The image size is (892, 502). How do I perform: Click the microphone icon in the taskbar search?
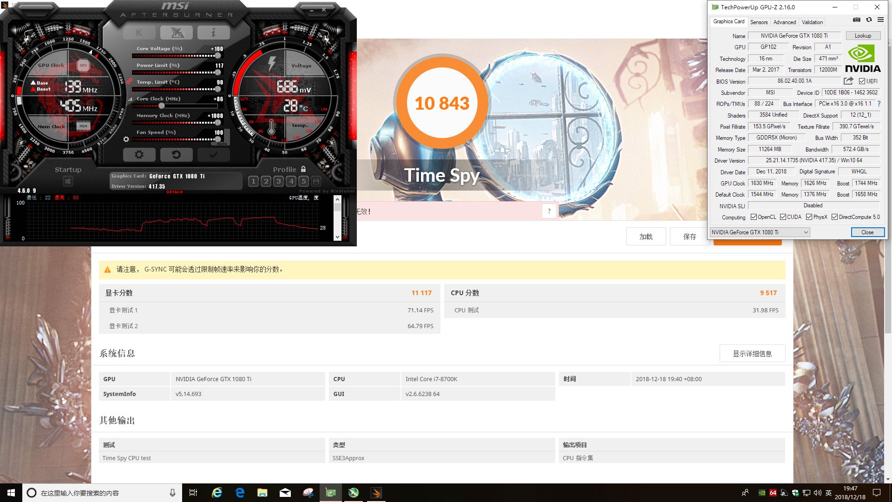172,493
